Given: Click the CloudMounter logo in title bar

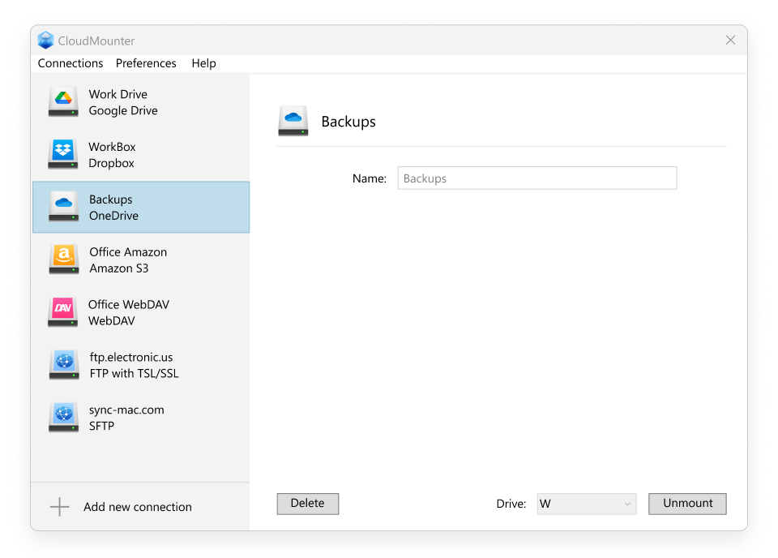Looking at the screenshot, I should pos(46,41).
